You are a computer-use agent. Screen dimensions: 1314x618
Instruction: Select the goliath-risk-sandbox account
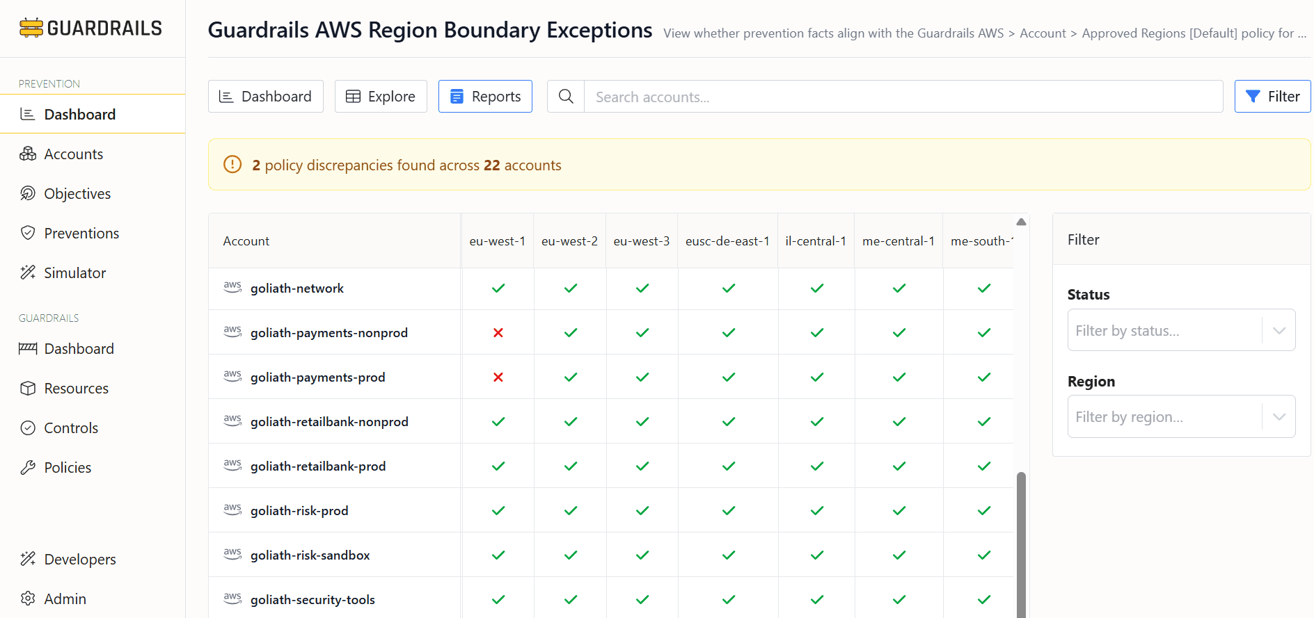[x=310, y=555]
